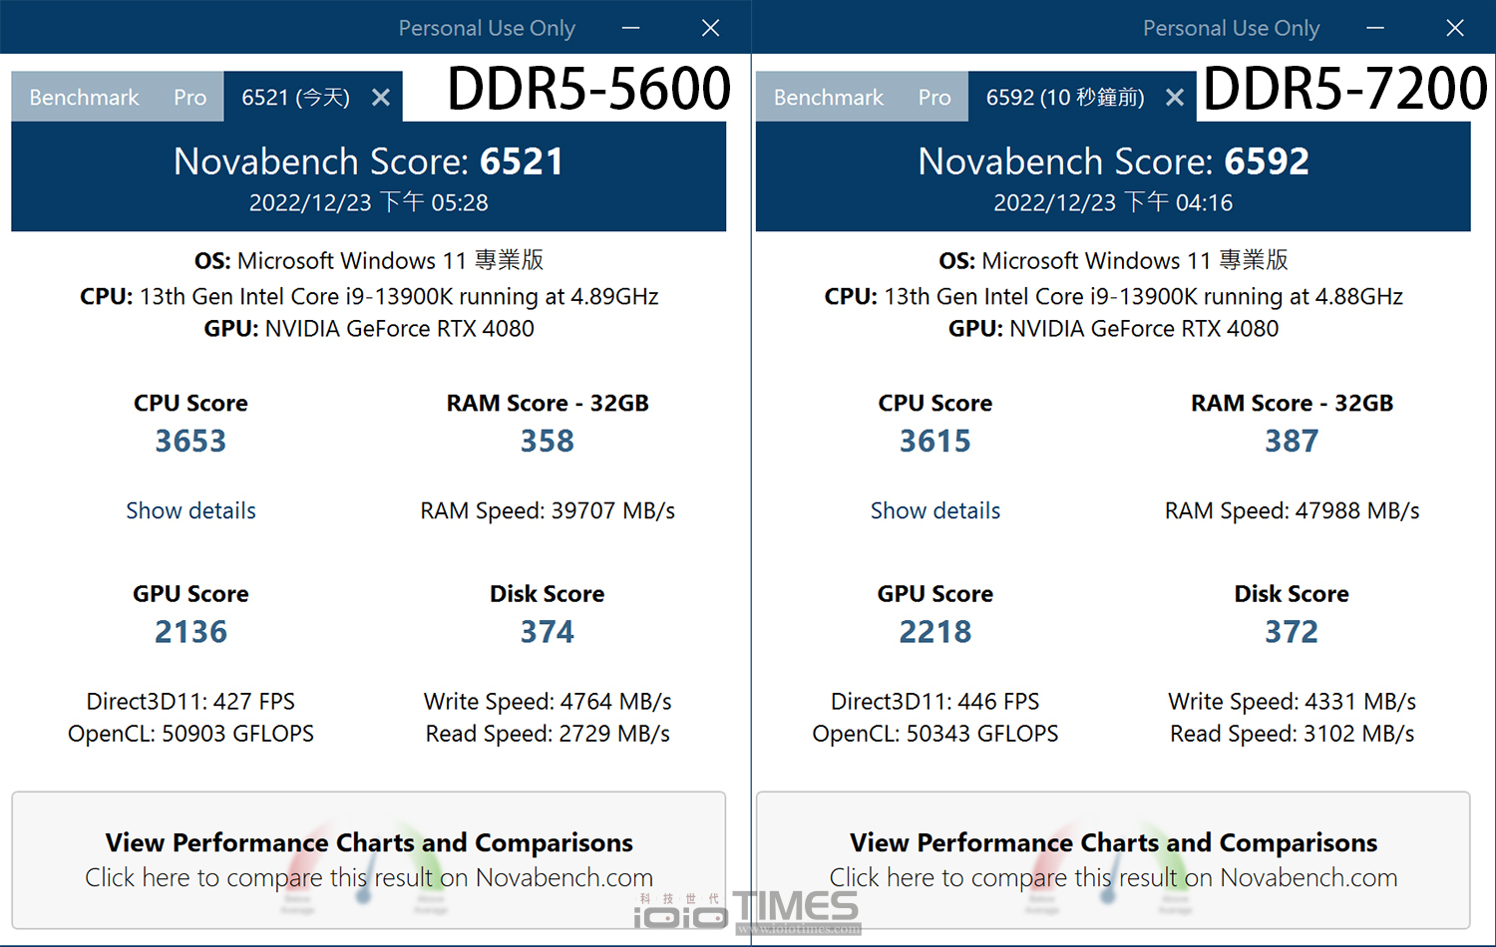Click the date 2022/12/23 下午 04:16
The width and height of the screenshot is (1496, 947).
(1113, 203)
